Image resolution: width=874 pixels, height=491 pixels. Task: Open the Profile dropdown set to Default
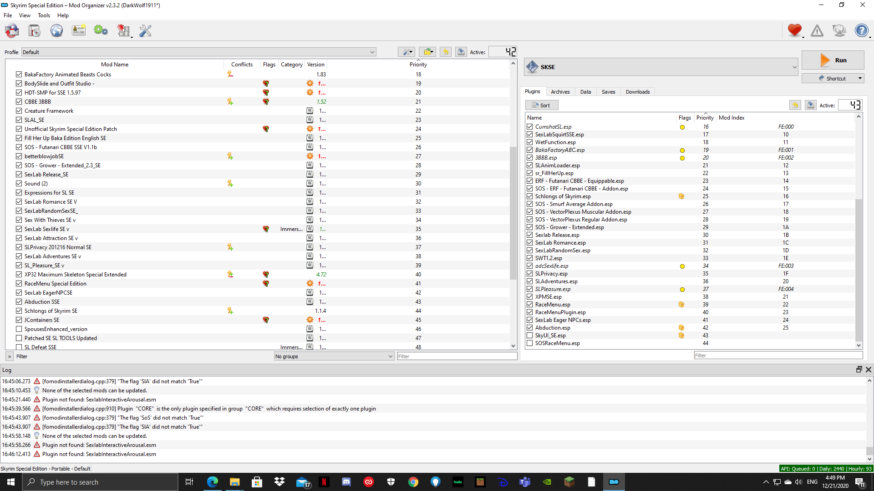(198, 52)
